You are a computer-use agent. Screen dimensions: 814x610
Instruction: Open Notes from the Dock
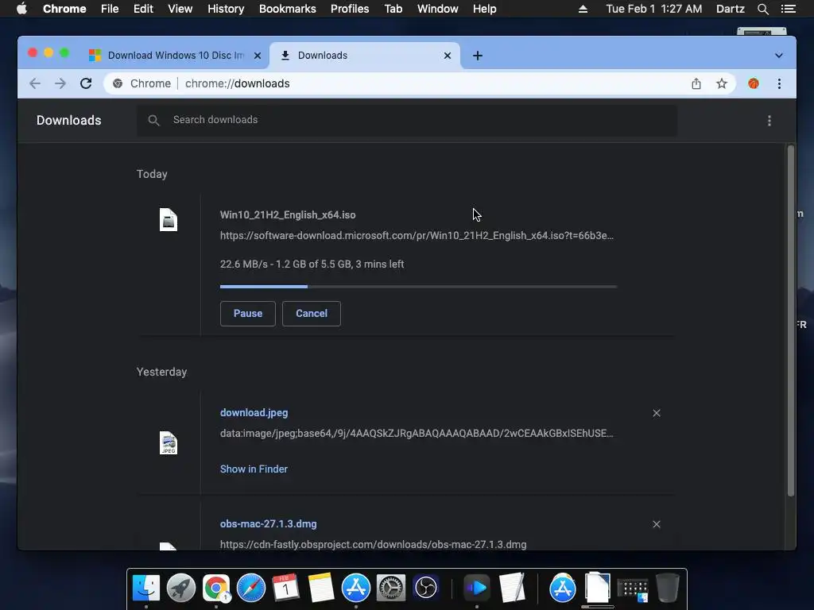pyautogui.click(x=321, y=588)
